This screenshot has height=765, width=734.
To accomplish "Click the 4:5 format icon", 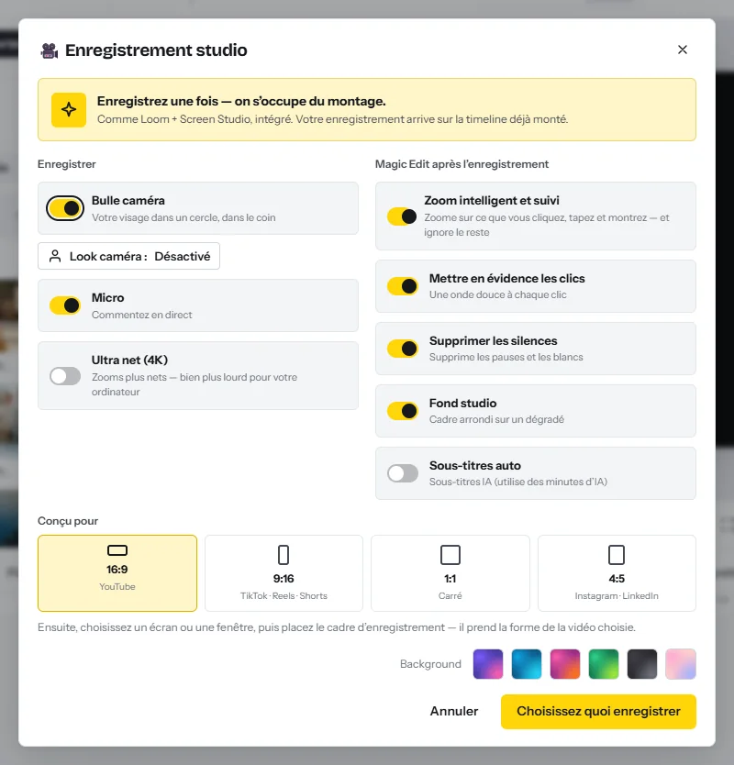I will point(617,555).
